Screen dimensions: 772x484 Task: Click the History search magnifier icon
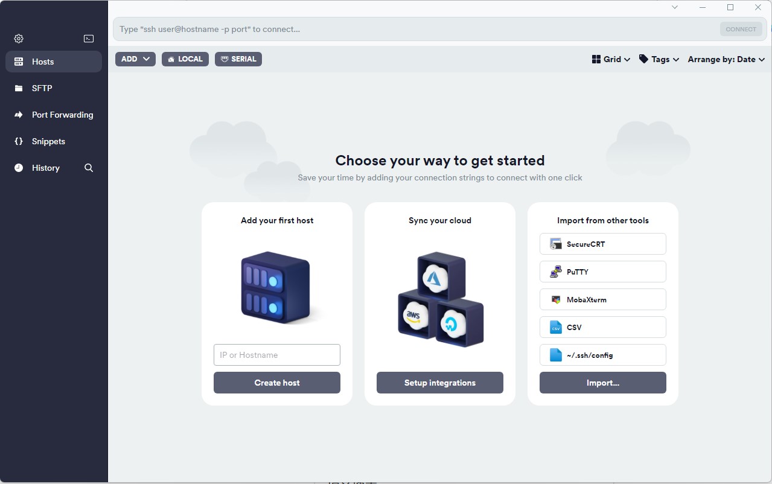(x=89, y=168)
